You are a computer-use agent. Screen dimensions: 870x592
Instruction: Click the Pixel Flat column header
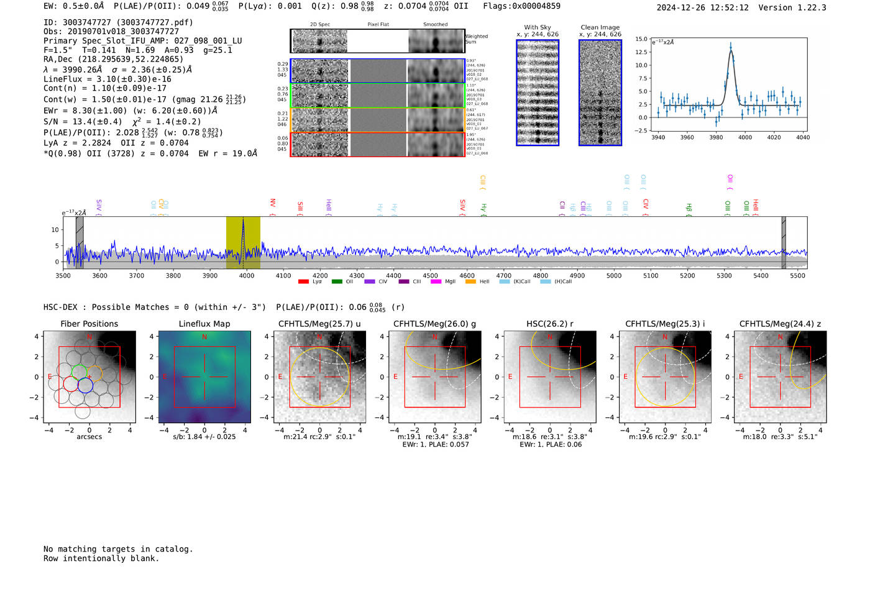click(x=378, y=25)
